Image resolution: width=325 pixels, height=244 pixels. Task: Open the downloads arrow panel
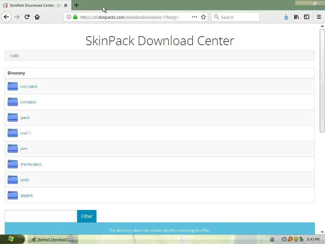pos(286,17)
